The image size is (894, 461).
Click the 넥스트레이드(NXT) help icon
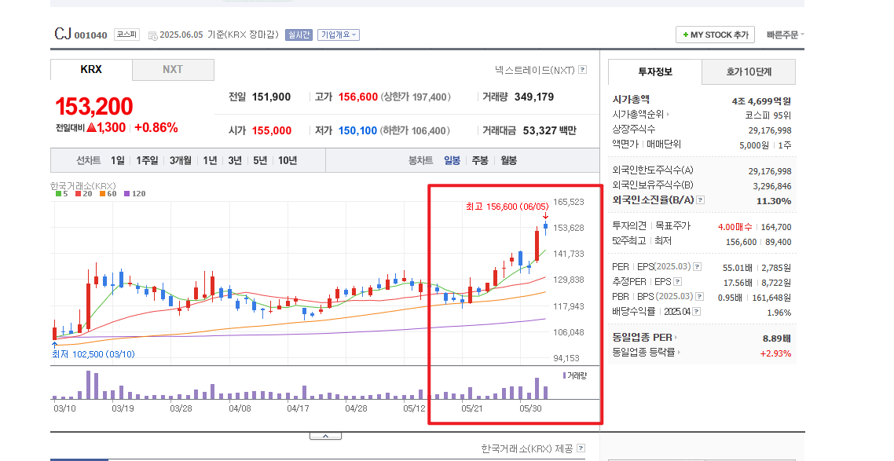[581, 71]
